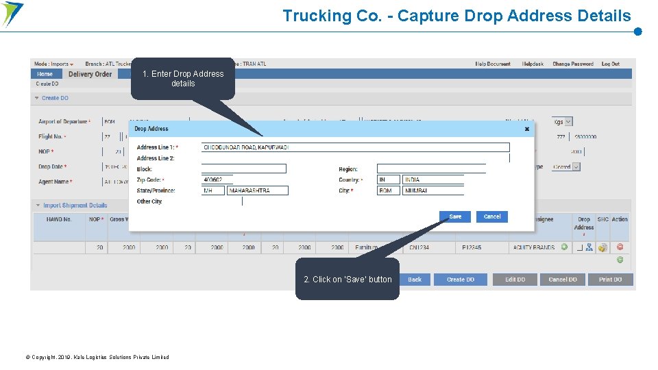Click the MAHARASHTRA state name field
Screen dimensions: 658x370
click(258, 190)
